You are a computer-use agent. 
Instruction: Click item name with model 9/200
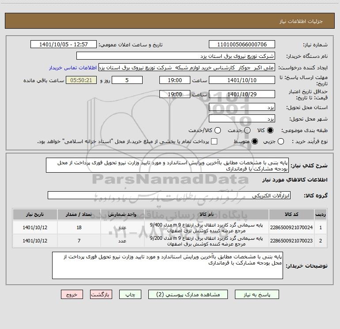206,241
